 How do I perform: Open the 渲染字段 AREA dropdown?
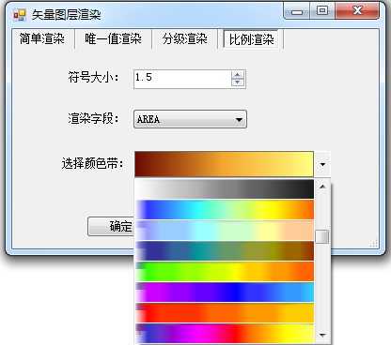[x=190, y=119]
